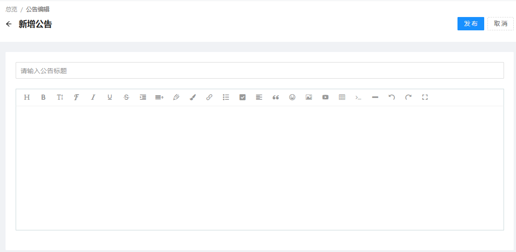
Task: Open the font family tool
Action: (76, 97)
